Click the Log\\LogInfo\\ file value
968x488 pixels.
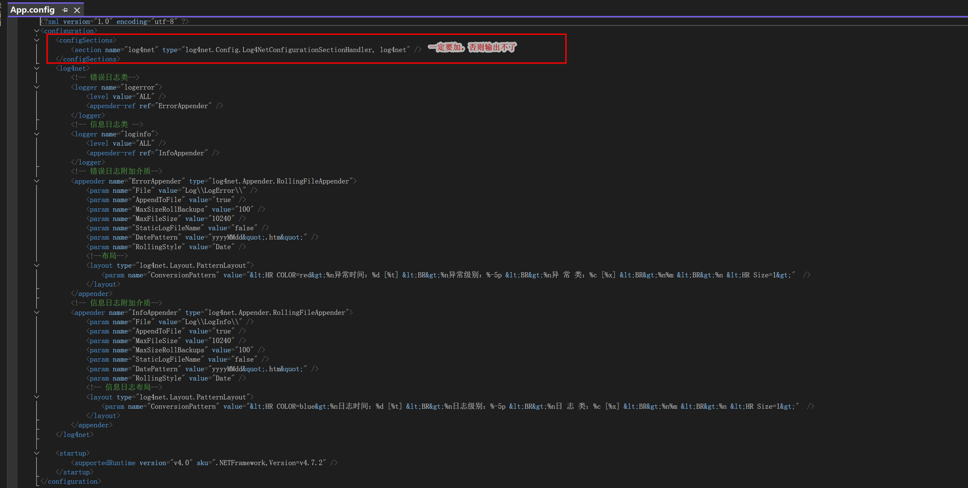pos(212,322)
